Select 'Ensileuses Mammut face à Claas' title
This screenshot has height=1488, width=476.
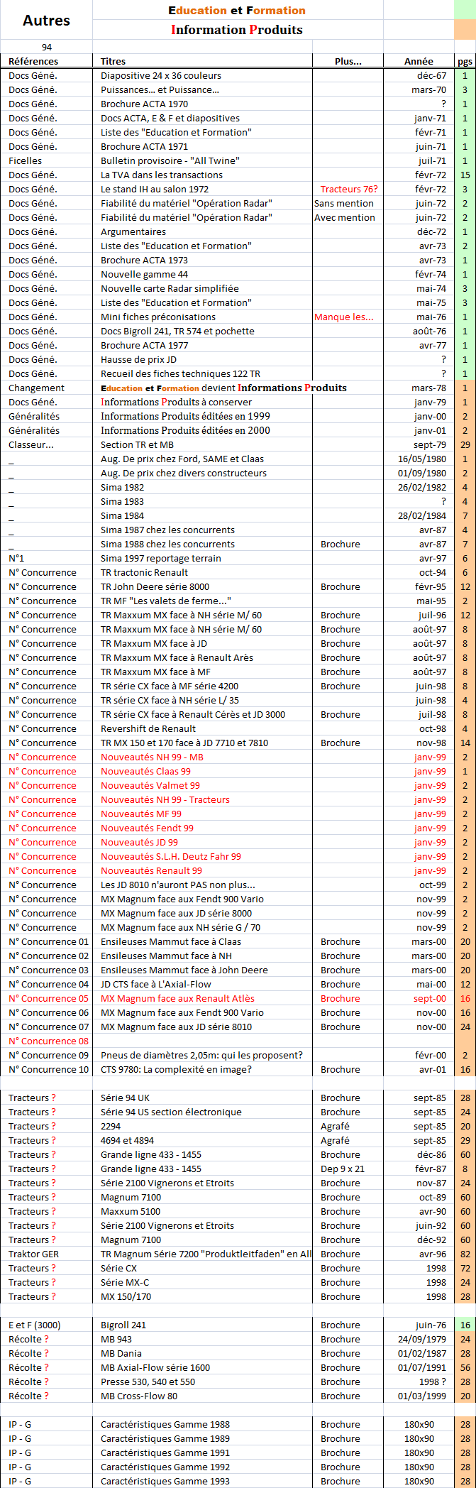coord(171,941)
